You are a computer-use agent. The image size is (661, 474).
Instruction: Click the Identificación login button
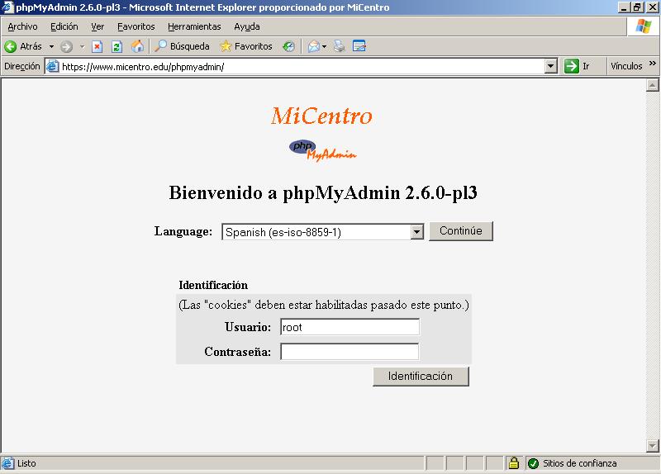pos(421,377)
